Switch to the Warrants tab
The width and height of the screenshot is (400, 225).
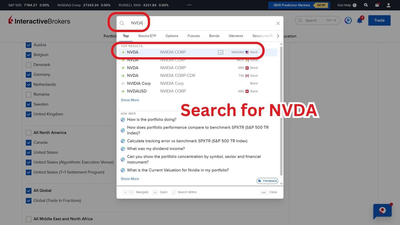click(x=236, y=36)
